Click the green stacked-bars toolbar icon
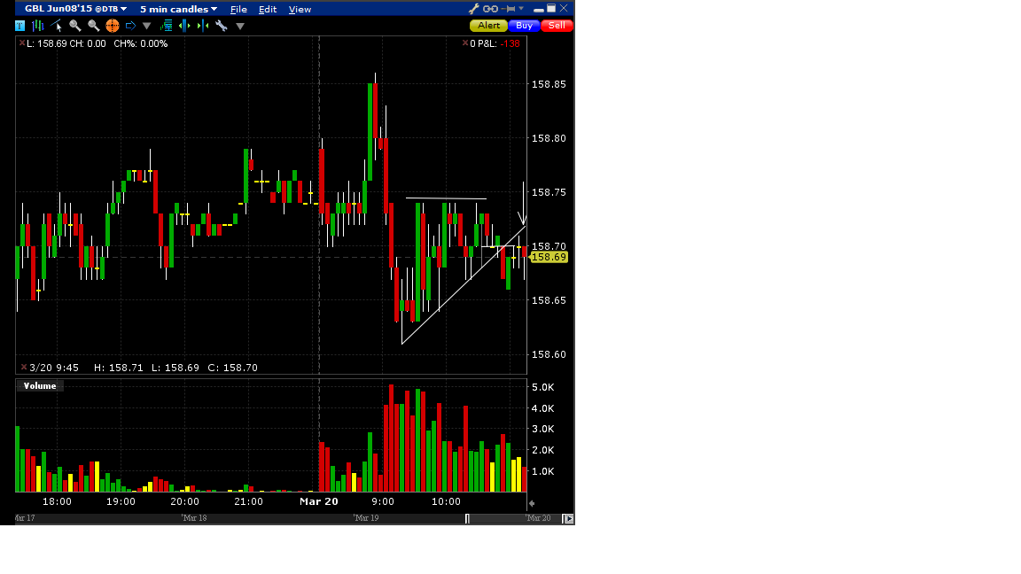 tap(166, 26)
